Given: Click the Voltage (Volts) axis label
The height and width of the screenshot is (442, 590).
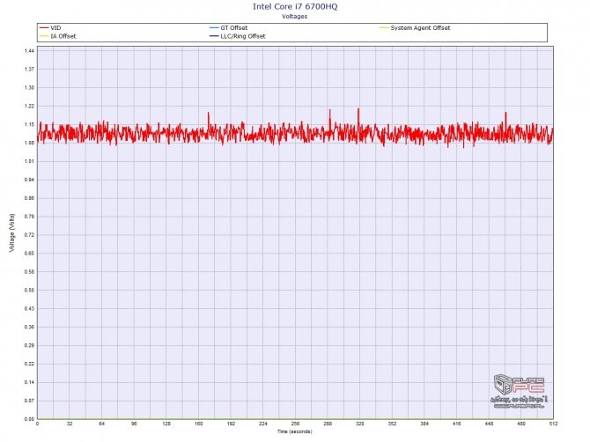Looking at the screenshot, I should [x=12, y=232].
